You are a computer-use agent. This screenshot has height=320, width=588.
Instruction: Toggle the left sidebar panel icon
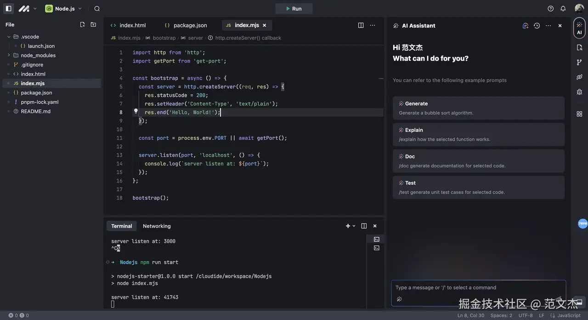click(x=8, y=8)
